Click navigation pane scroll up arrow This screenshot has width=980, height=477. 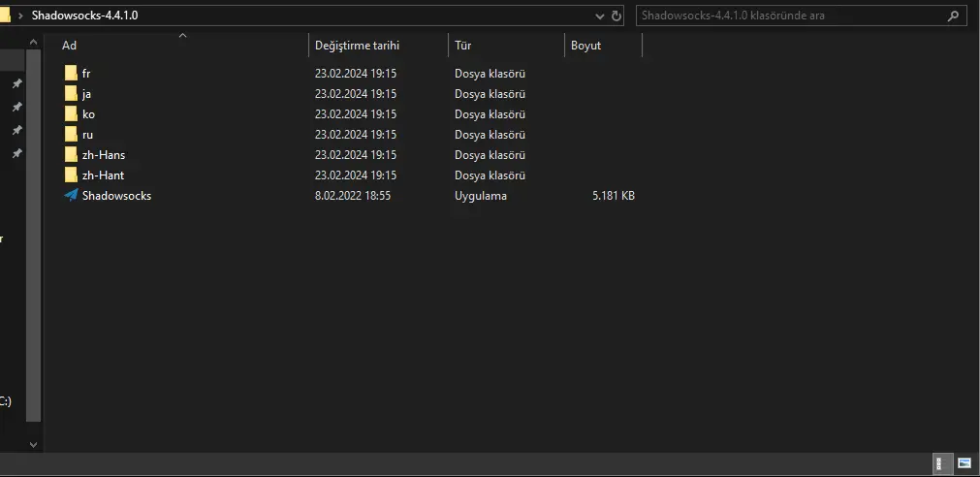coord(34,41)
